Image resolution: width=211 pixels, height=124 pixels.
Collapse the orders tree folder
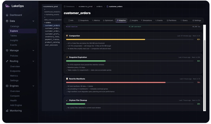tap(45, 23)
